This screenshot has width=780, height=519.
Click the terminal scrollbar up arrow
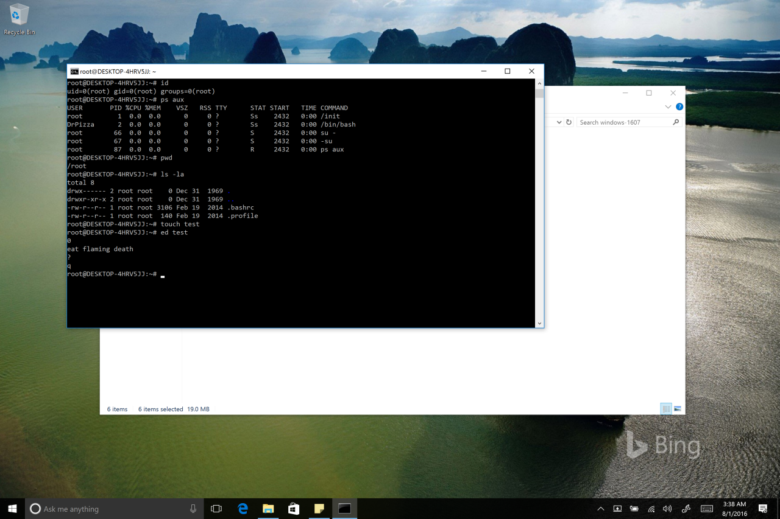click(x=539, y=83)
